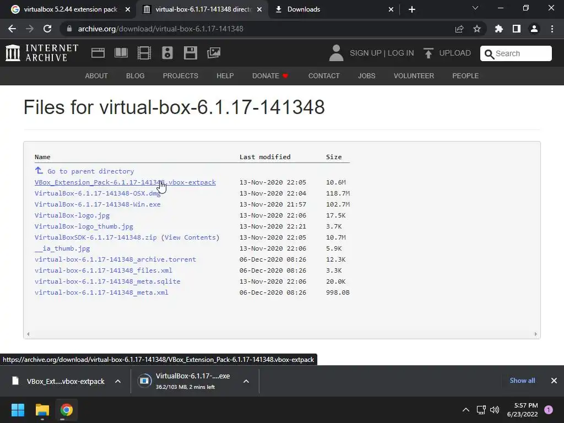The width and height of the screenshot is (564, 423).
Task: Click the taskbar clock and date
Action: (522, 410)
